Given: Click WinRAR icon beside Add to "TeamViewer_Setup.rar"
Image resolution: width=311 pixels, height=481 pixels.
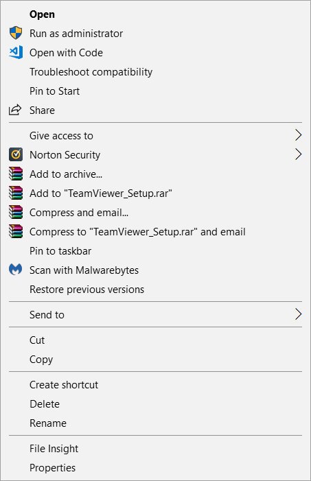Looking at the screenshot, I should (16, 193).
